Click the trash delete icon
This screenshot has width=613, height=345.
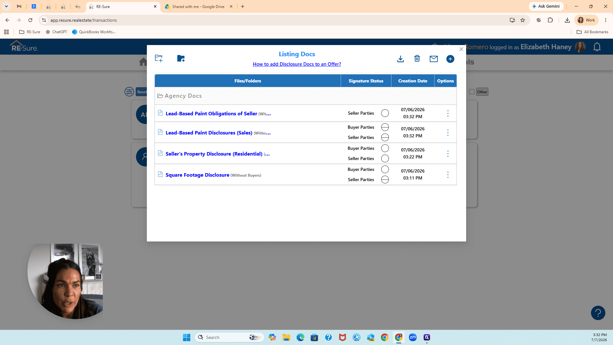417,58
